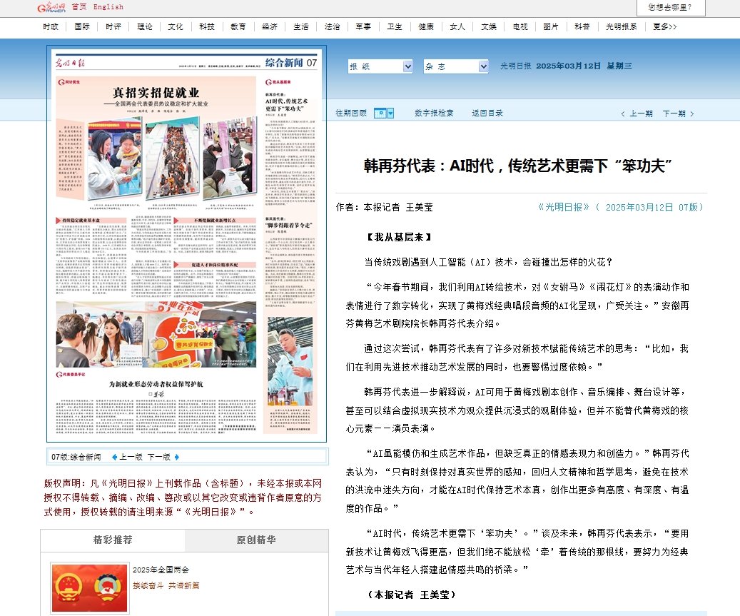740x616 pixels.
Task: Click the 返回目录 link
Action: [487, 113]
